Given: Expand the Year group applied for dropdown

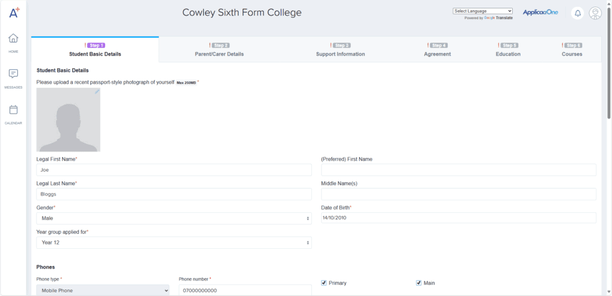Looking at the screenshot, I should pos(174,243).
